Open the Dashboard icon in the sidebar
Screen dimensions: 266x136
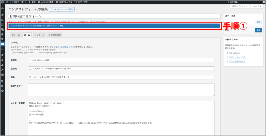(2, 9)
